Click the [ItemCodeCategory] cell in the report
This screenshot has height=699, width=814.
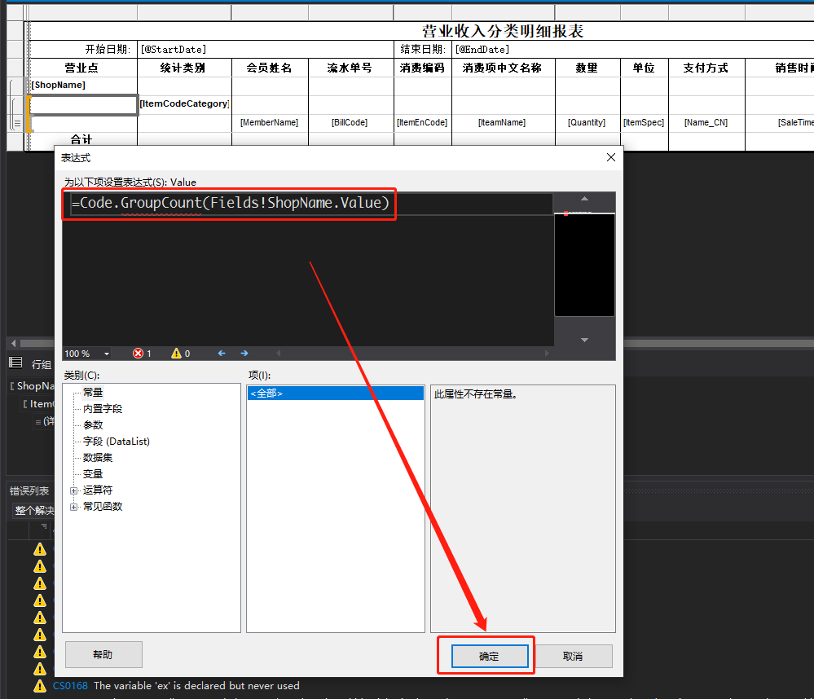pos(184,103)
